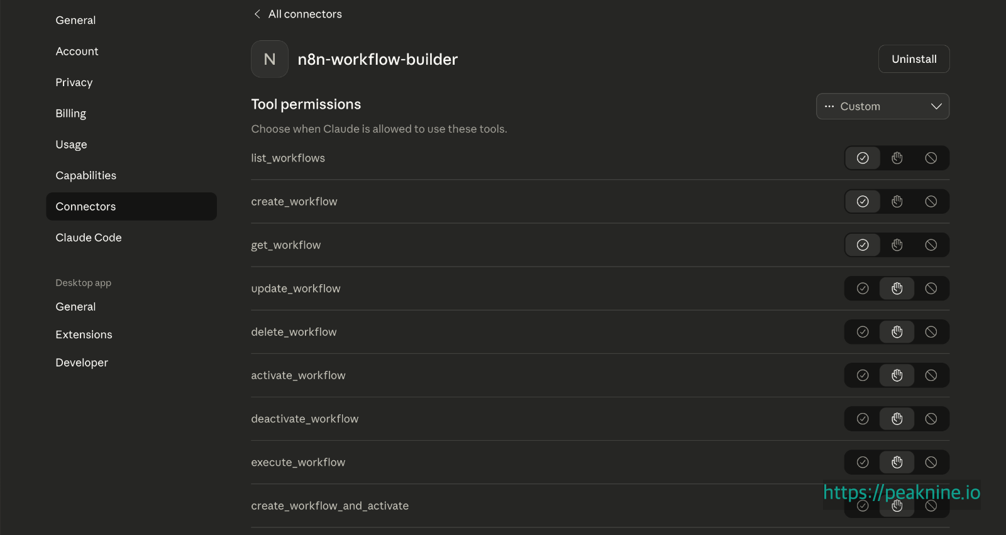Block the delete_workflow tool entirely
The width and height of the screenshot is (1006, 535).
[x=931, y=331]
